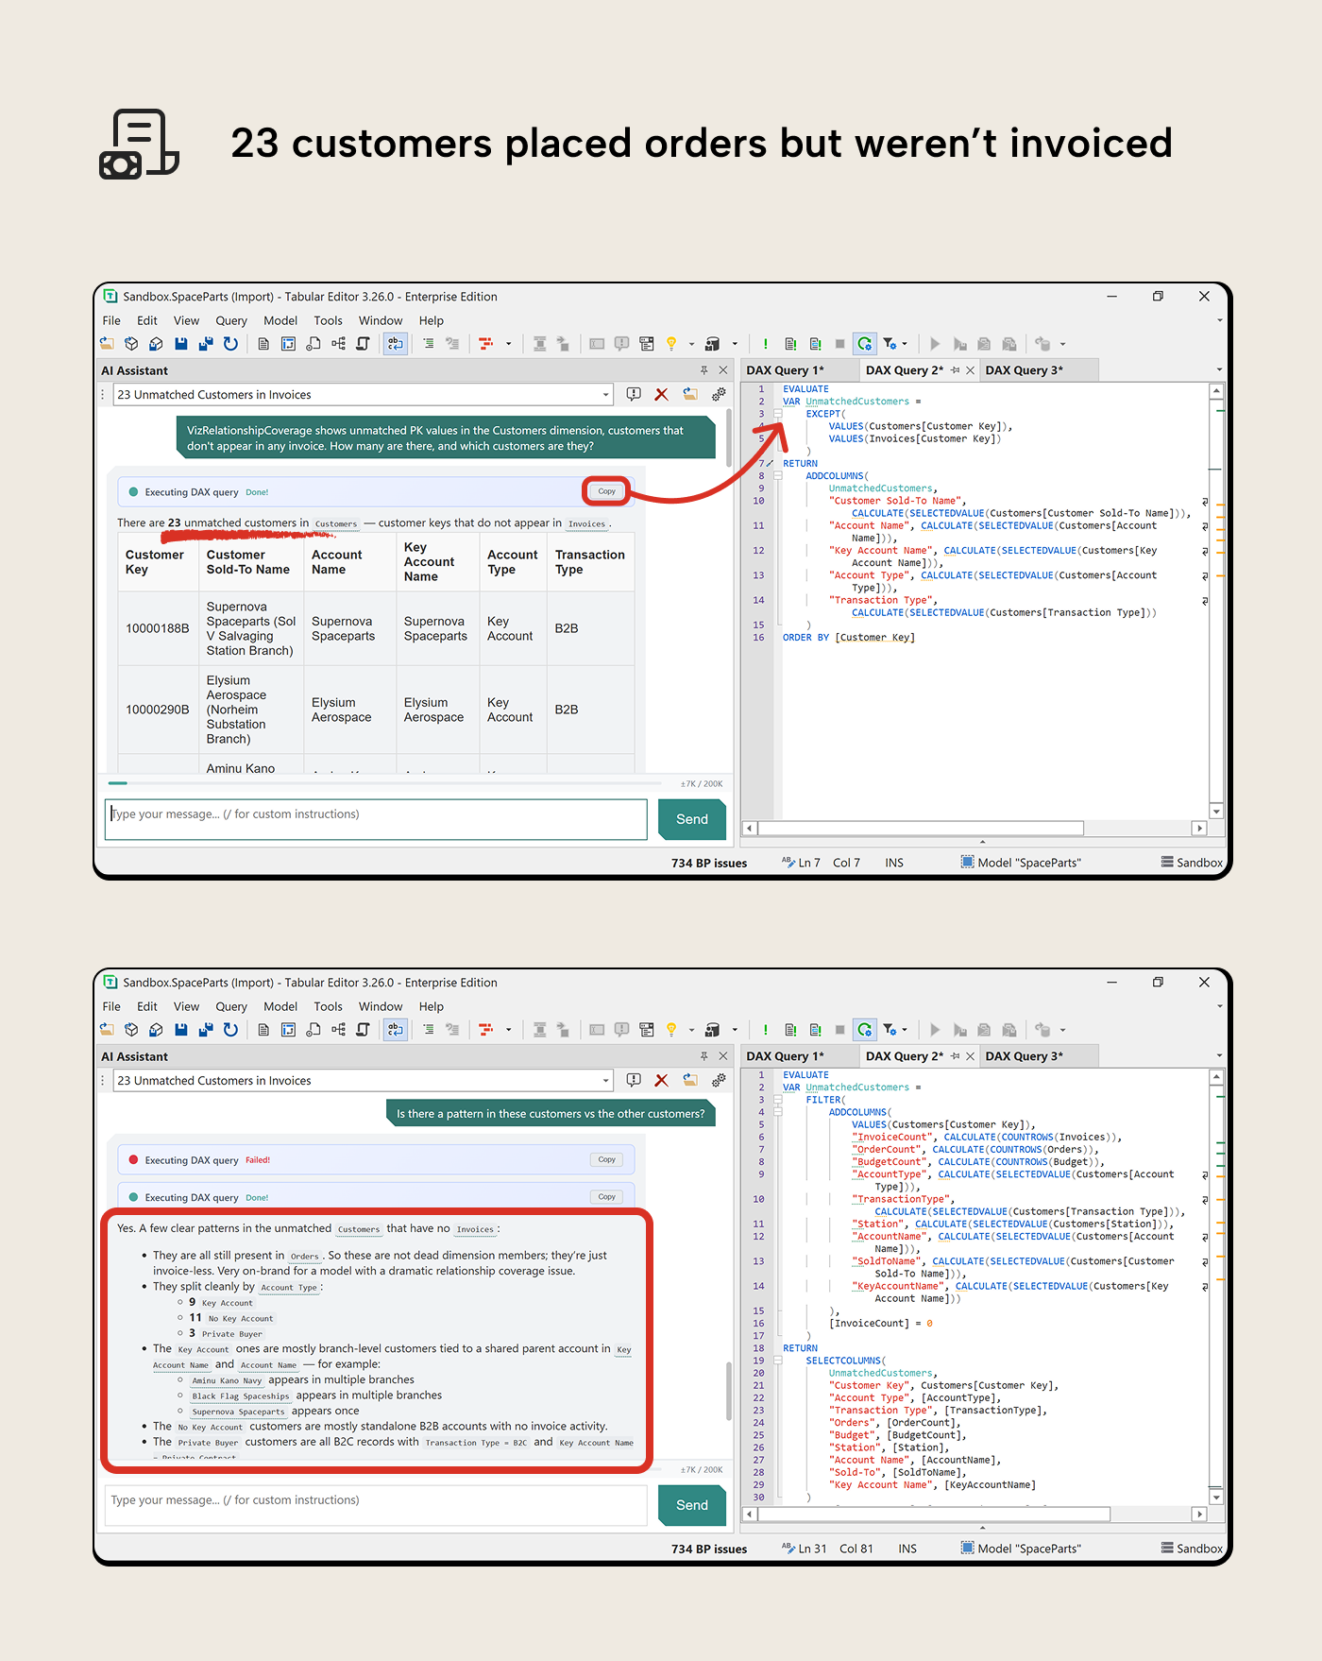Click the hierarchy diagram icon in the bottom toolbar
The width and height of the screenshot is (1322, 1661).
click(338, 1030)
